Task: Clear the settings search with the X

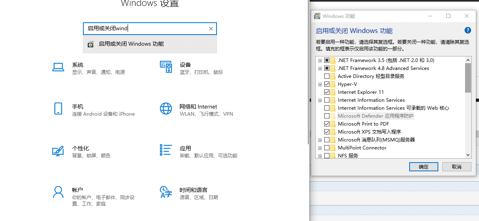Action: point(211,29)
